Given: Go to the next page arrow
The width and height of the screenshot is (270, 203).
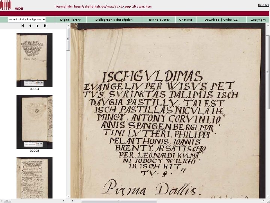Looking at the screenshot, I should click(37, 26).
